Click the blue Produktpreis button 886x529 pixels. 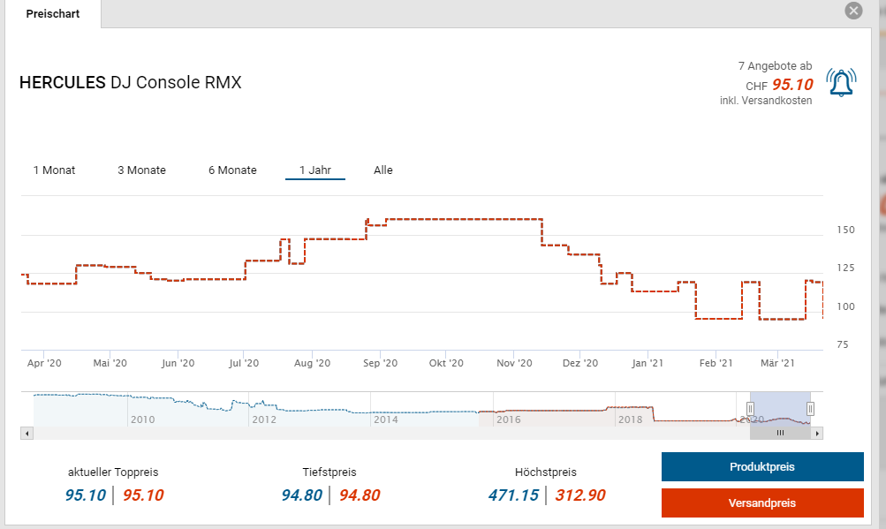(x=761, y=467)
